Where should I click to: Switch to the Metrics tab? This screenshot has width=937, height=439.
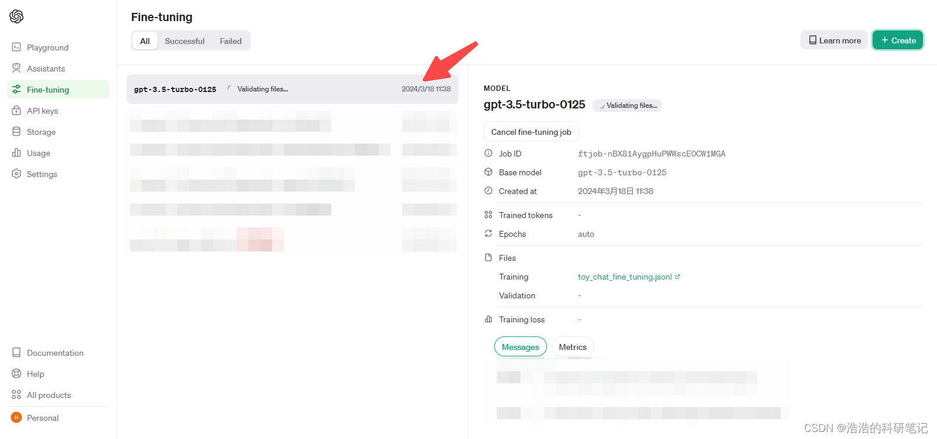(573, 346)
